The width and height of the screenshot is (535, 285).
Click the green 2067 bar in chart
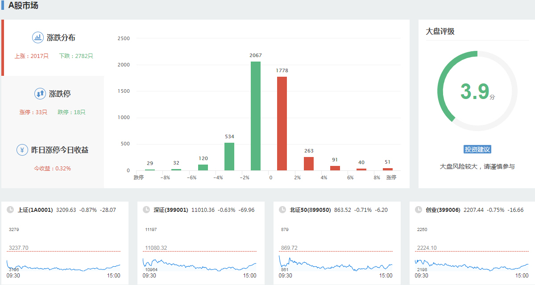(x=256, y=116)
